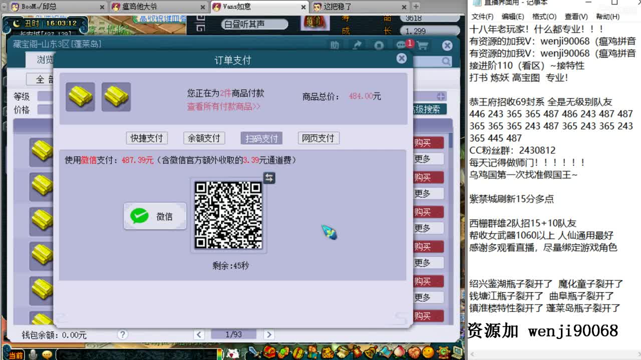Image resolution: width=641 pixels, height=360 pixels.
Task: Click the line CC粉丝群：2430812 in Notepad
Action: tap(512, 150)
